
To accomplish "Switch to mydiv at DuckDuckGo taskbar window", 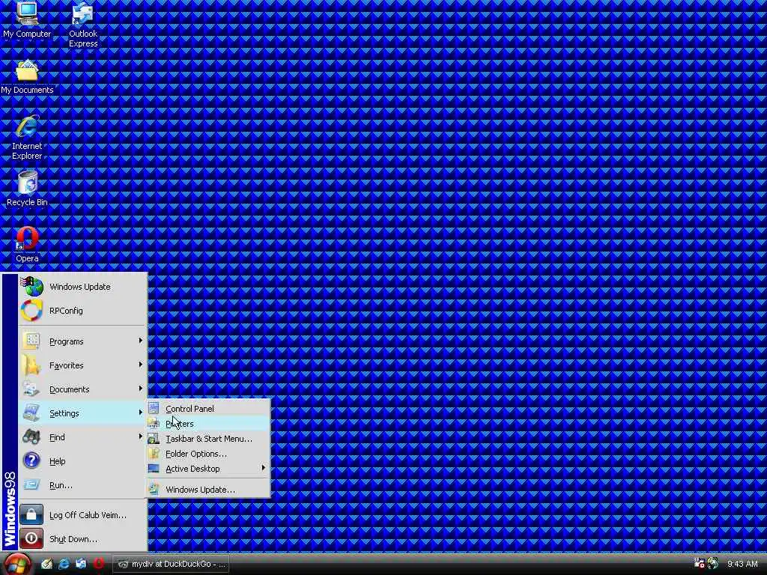I will (x=172, y=565).
